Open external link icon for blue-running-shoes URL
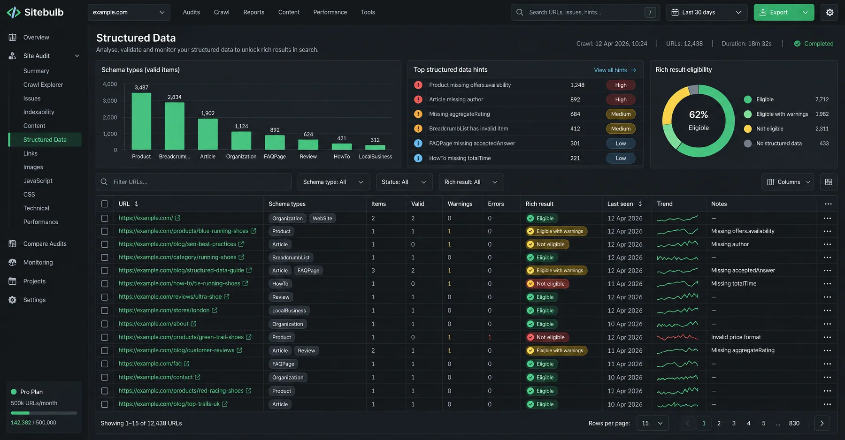845x440 pixels. (253, 231)
